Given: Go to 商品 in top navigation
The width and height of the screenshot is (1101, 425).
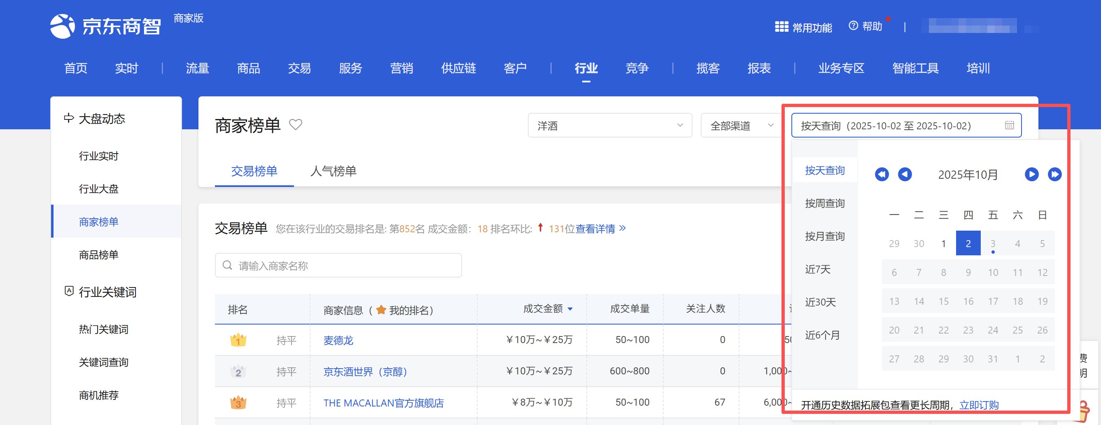Looking at the screenshot, I should (x=249, y=68).
